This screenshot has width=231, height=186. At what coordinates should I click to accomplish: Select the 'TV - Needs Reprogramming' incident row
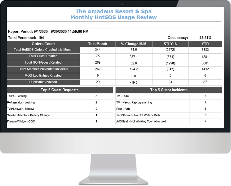pyautogui.click(x=169, y=102)
